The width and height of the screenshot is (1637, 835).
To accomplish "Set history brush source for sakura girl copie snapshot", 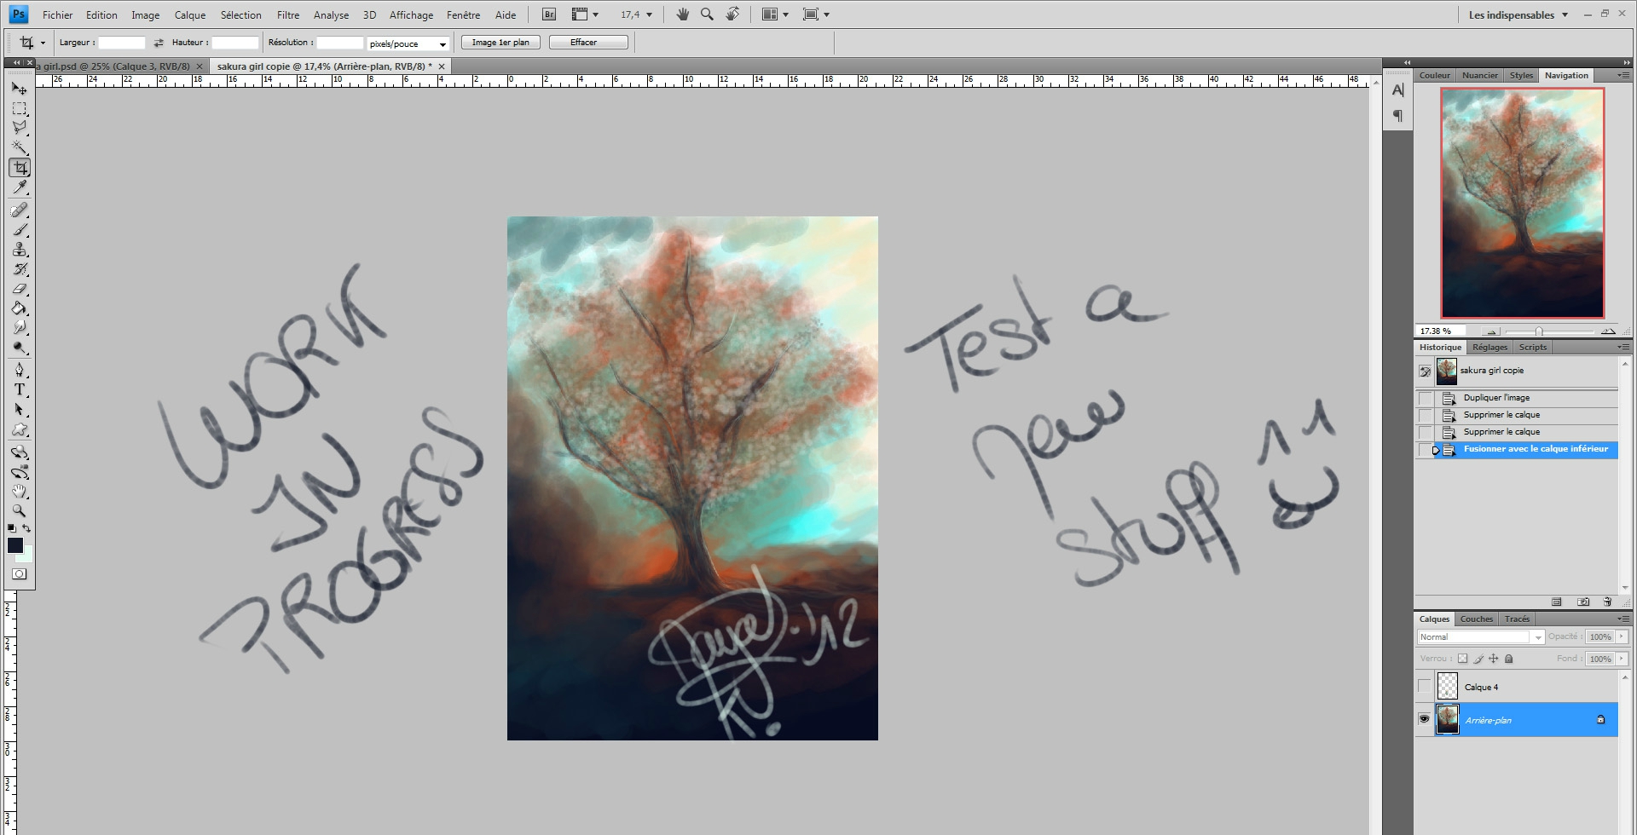I will click(1426, 371).
